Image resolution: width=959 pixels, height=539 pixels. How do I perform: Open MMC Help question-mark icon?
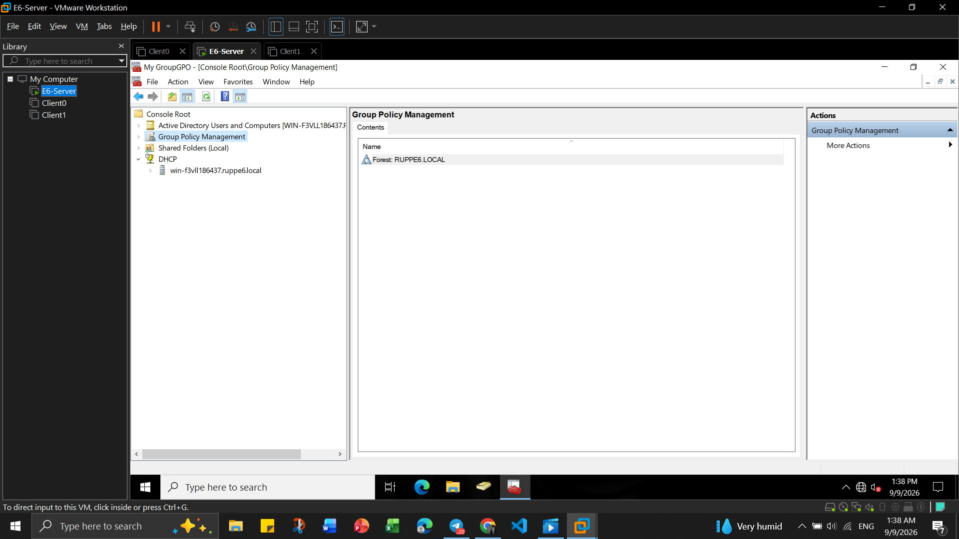tap(225, 97)
